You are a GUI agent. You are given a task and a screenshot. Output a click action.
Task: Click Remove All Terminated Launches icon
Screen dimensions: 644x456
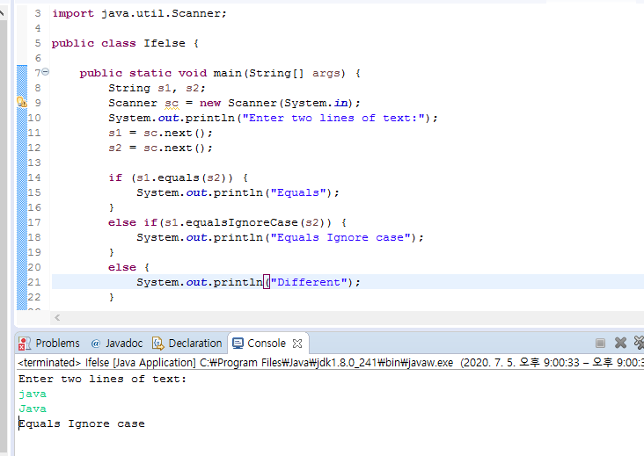(x=639, y=343)
